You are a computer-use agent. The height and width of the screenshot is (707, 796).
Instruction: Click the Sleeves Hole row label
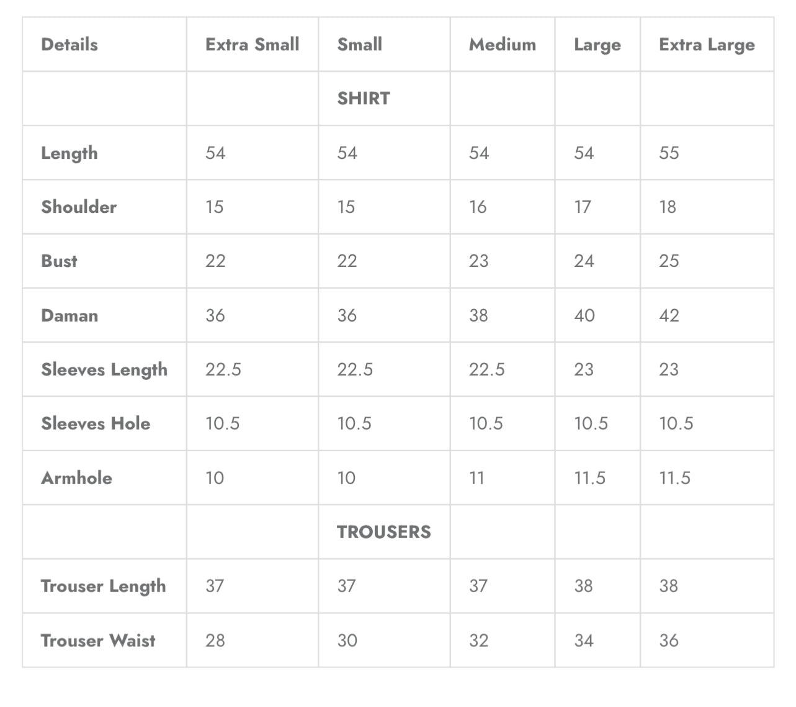tap(96, 423)
